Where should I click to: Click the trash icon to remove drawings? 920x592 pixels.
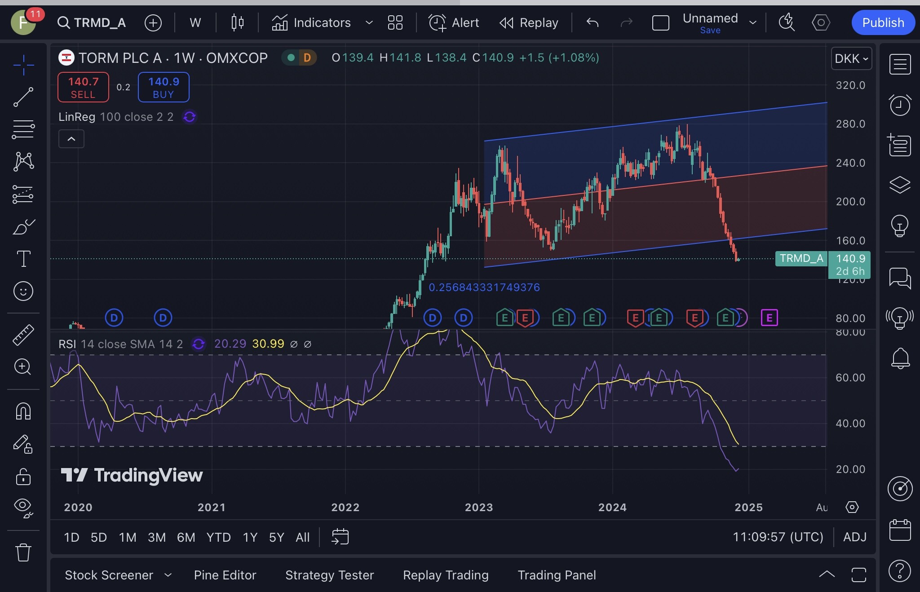[23, 552]
